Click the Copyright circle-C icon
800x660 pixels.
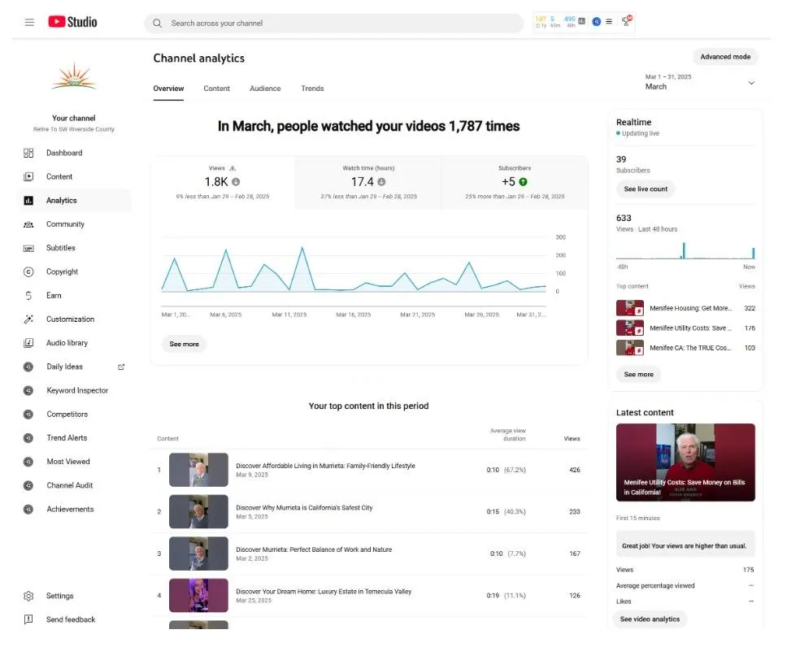pos(28,271)
